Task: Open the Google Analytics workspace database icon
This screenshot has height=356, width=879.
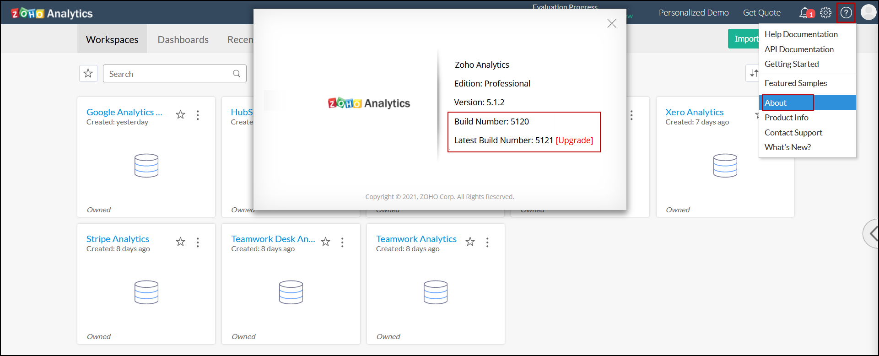Action: coord(146,166)
